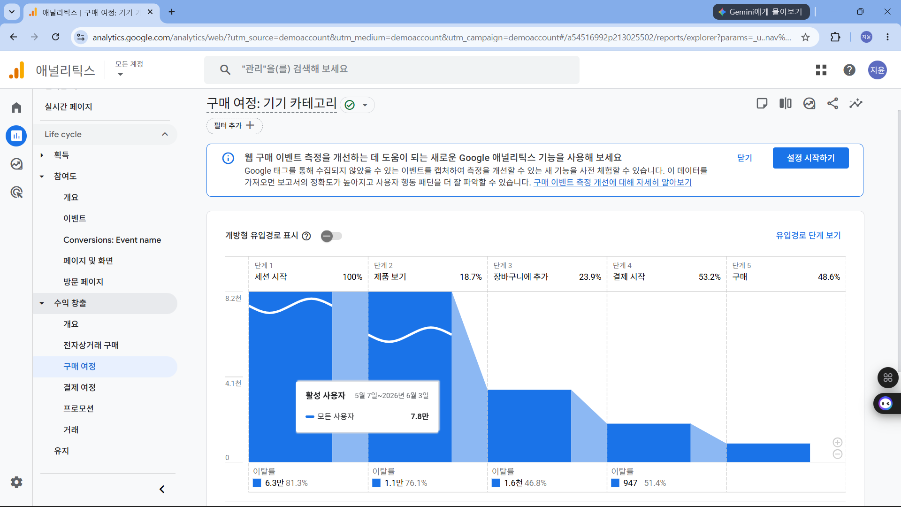
Task: Open Conversions: Event name report
Action: pos(112,240)
